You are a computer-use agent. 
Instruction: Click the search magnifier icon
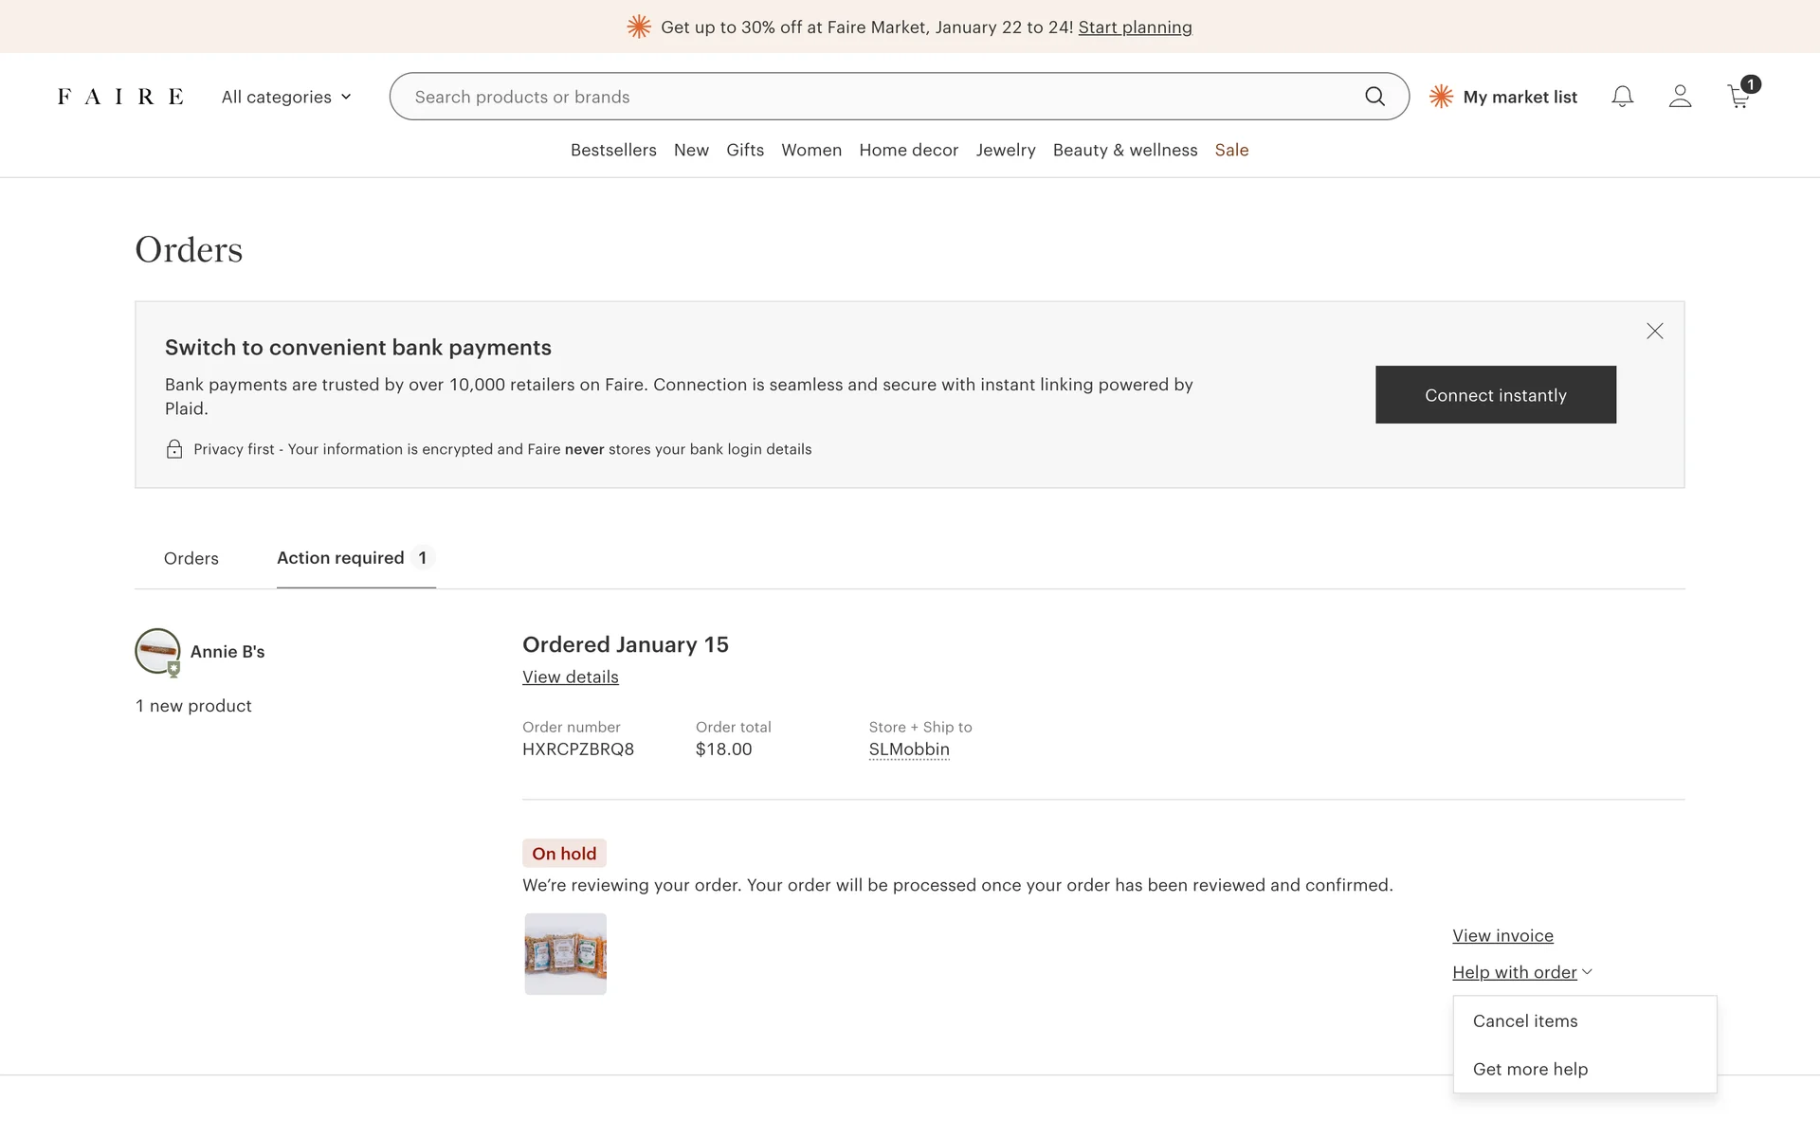tap(1374, 97)
